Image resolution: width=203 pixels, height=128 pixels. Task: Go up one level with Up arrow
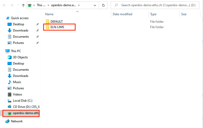(x=23, y=5)
